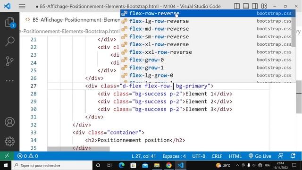Click the editor vertical scrollbar thumb
Screen dimensions: 302x170
pyautogui.click(x=299, y=97)
